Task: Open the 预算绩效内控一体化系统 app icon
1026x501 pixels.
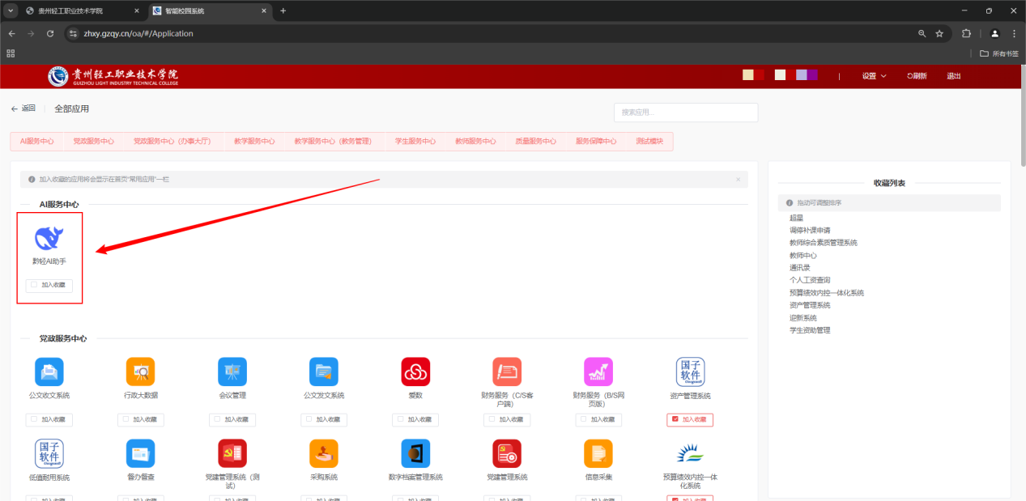Action: (690, 453)
